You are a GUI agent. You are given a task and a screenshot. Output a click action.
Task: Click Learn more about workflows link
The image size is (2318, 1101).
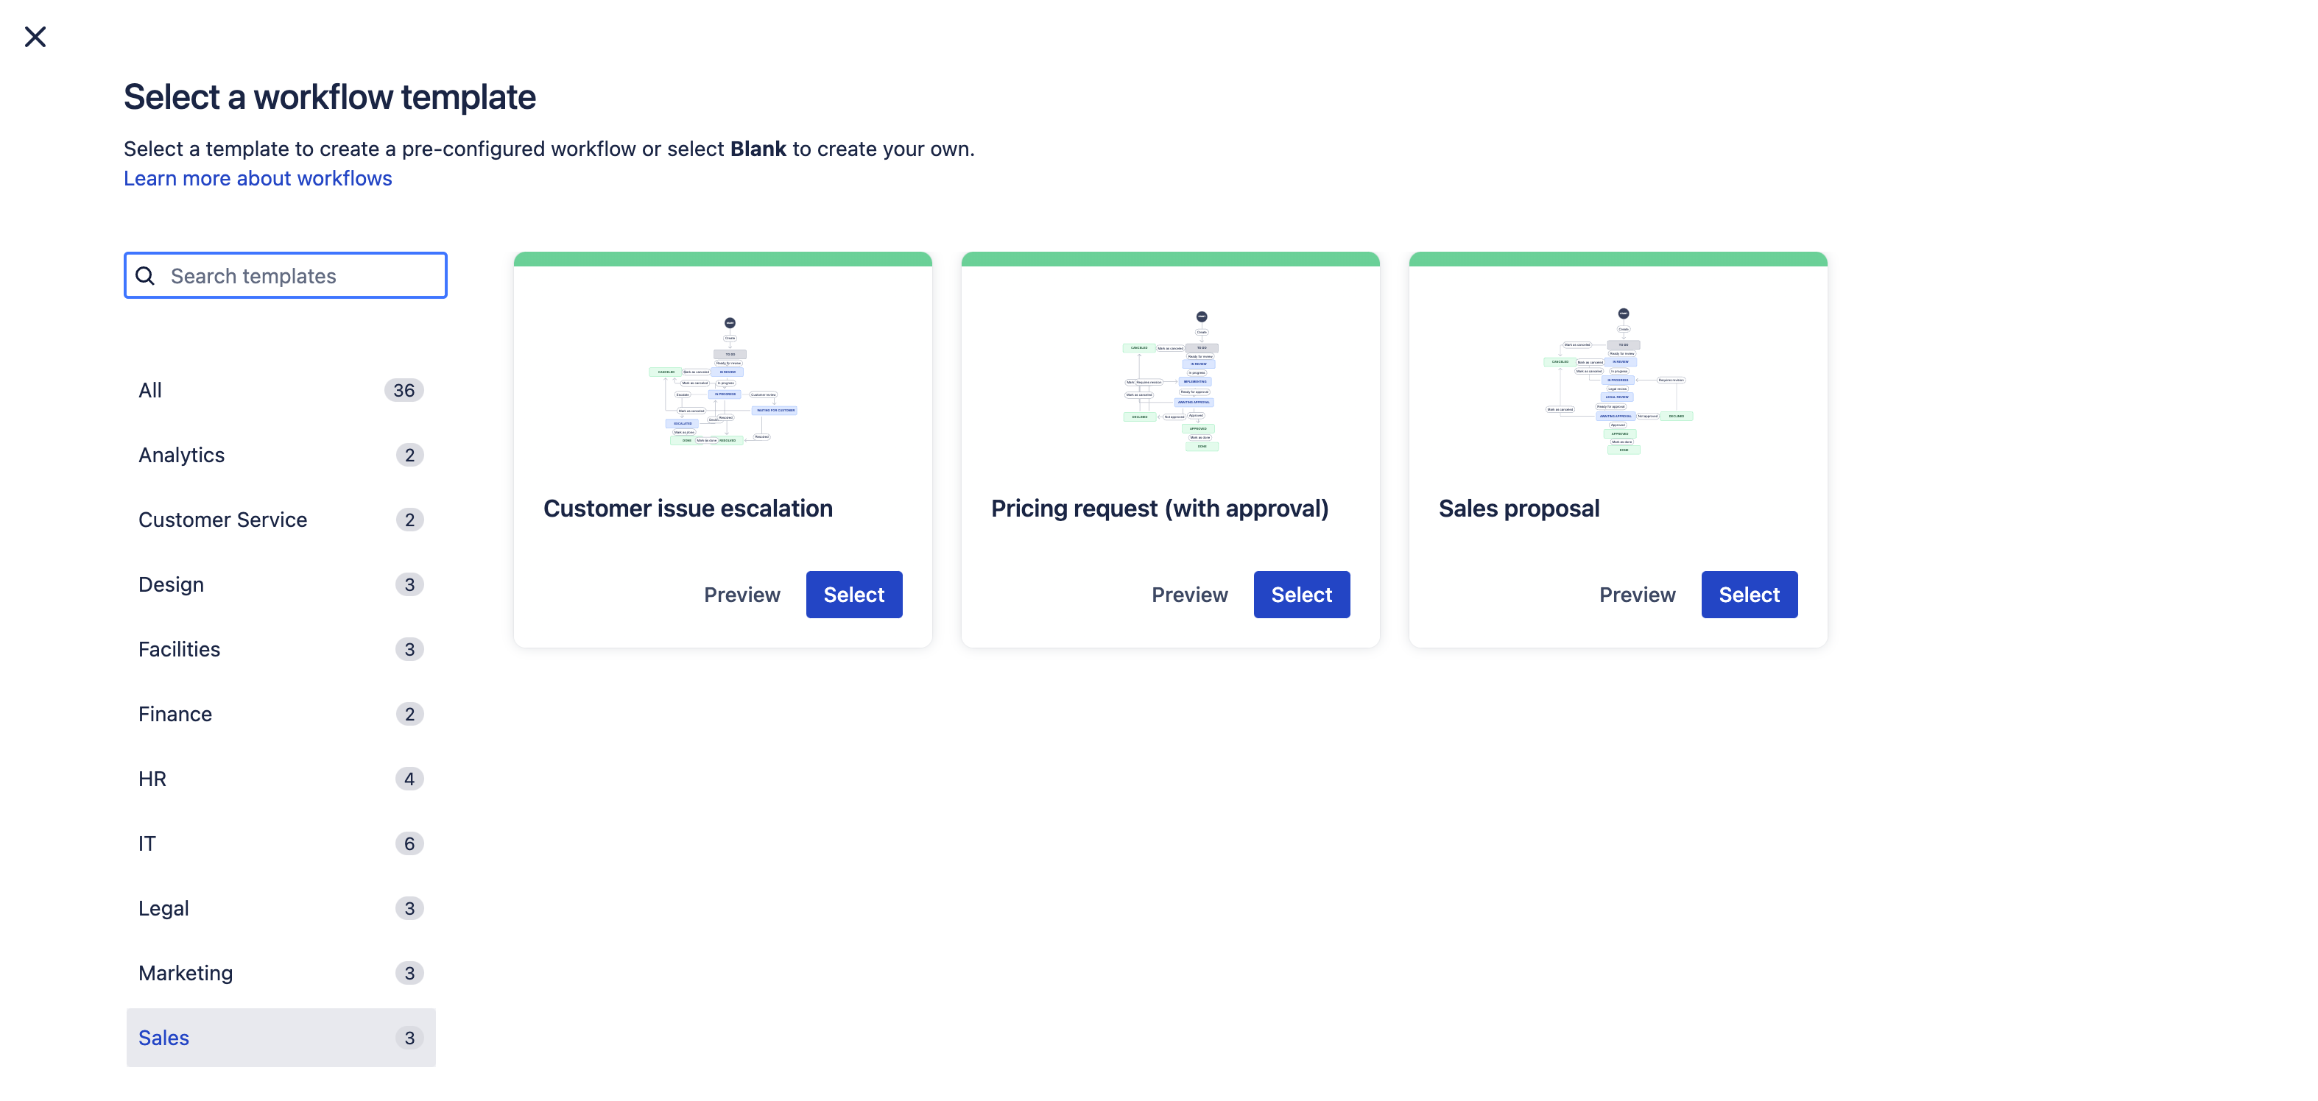click(x=257, y=177)
